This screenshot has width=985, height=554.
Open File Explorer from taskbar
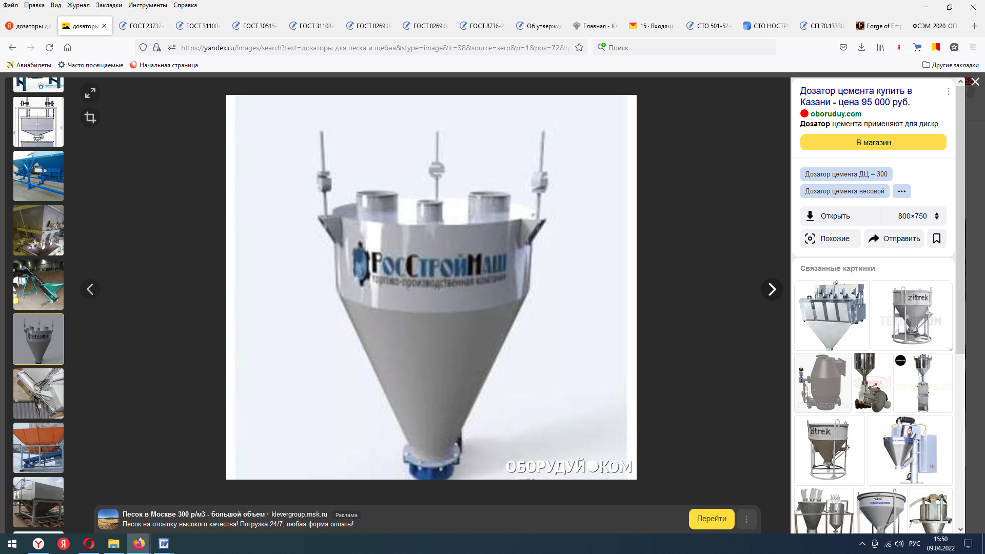tap(113, 544)
